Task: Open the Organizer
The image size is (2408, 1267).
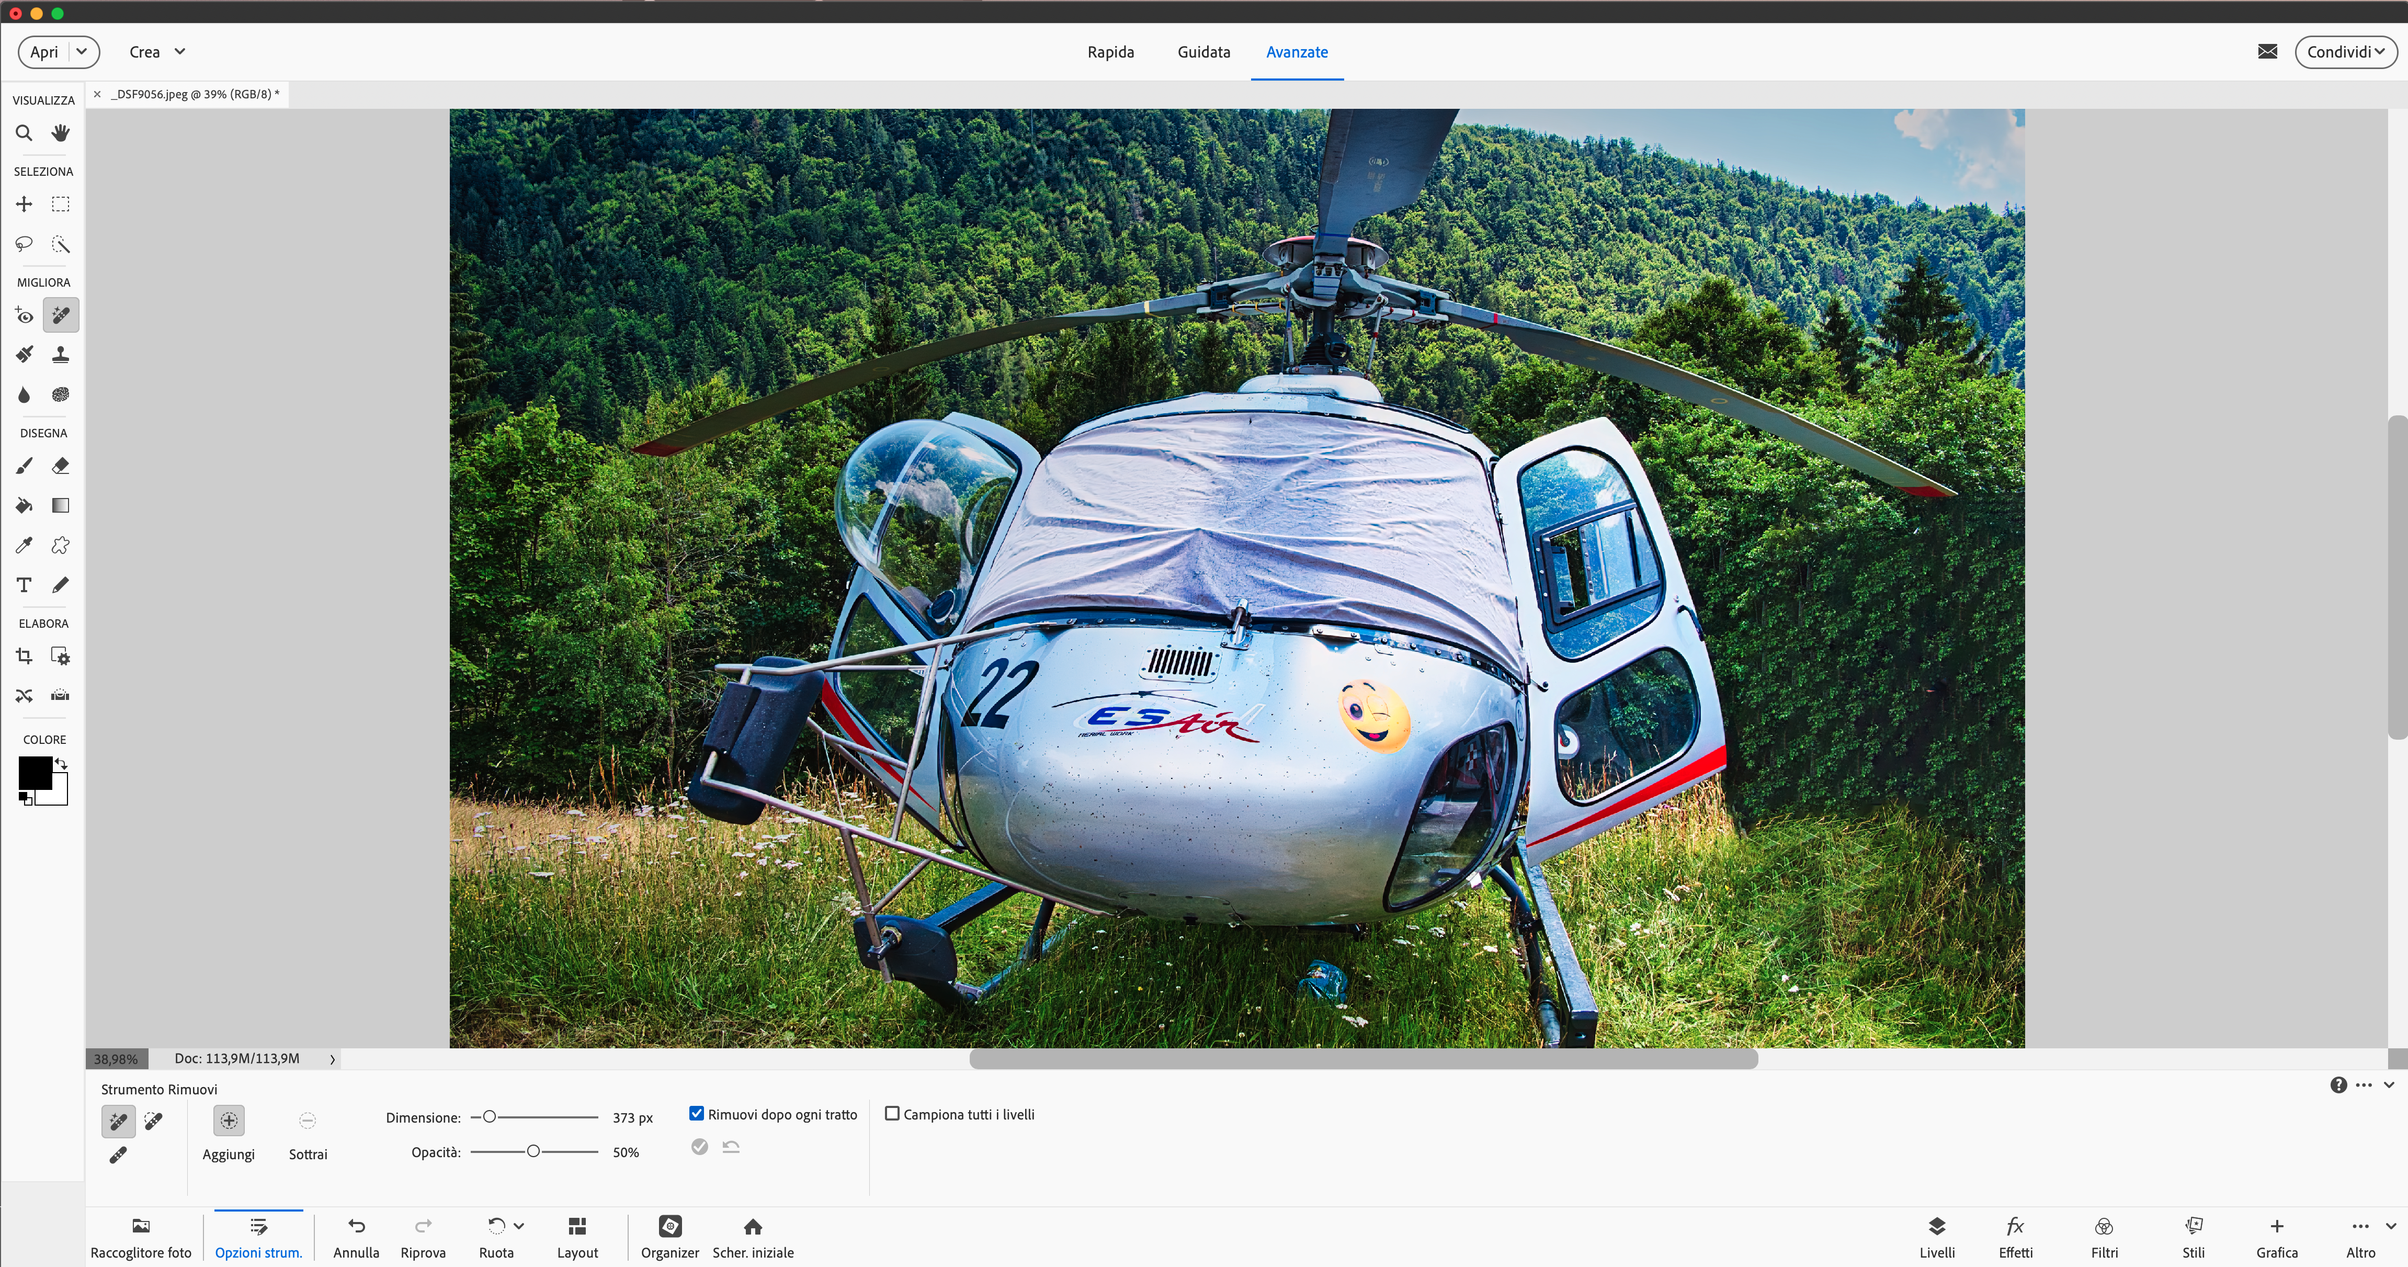Action: tap(669, 1236)
